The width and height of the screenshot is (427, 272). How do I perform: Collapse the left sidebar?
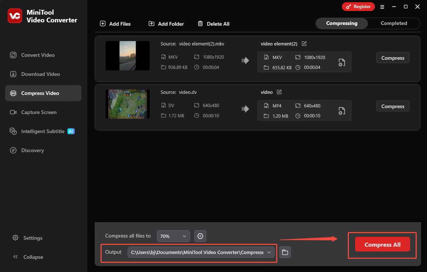[29, 257]
